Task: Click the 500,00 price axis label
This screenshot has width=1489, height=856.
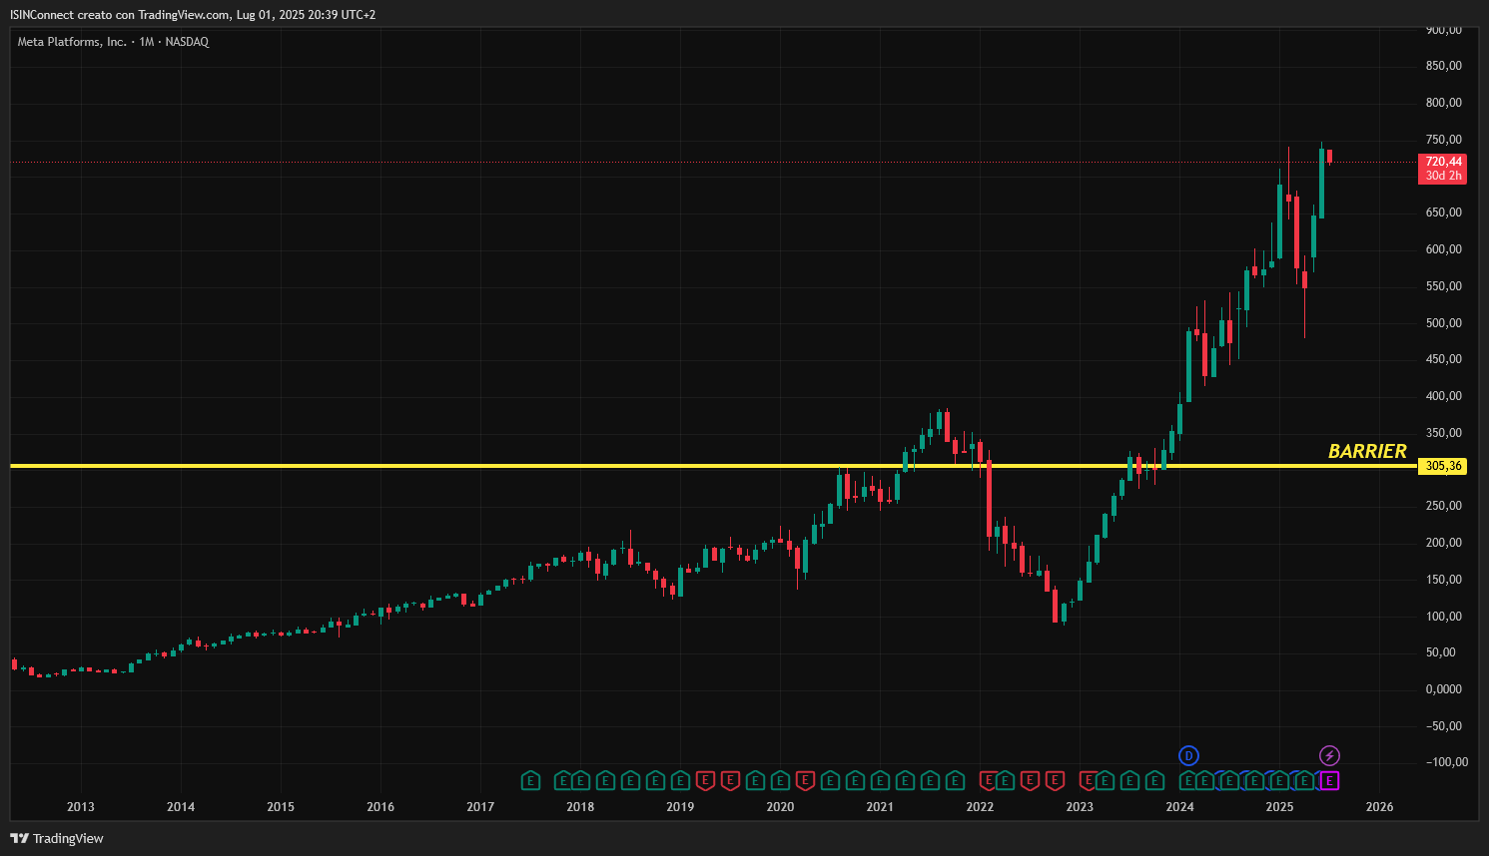Action: point(1444,323)
